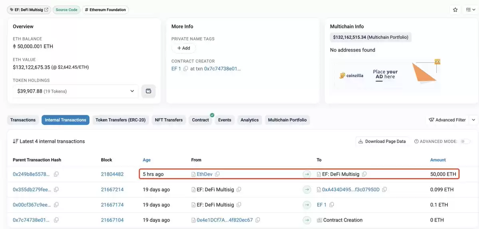This screenshot has width=479, height=229.
Task: Copy transaction hash 0x355db279fee
Action: point(56,190)
